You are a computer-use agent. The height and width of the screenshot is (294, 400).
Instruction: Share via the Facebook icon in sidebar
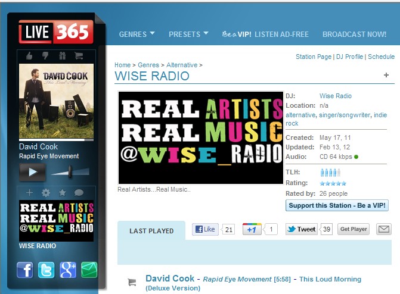25,270
